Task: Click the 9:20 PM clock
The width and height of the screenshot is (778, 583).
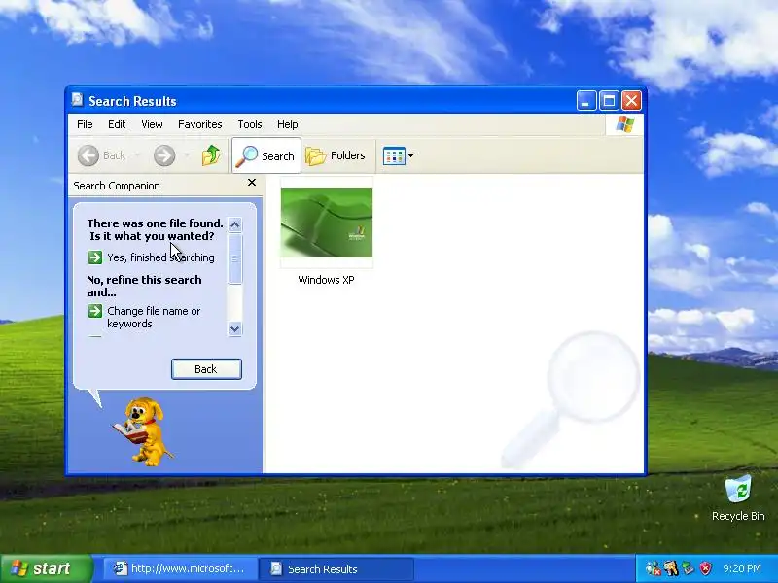Action: tap(742, 568)
